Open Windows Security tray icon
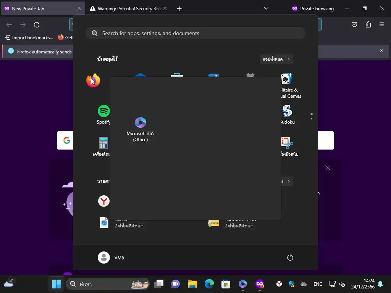 [x=291, y=284]
